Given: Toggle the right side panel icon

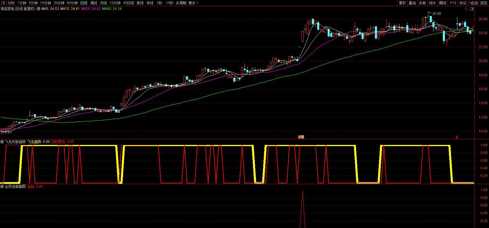Looking at the screenshot, I should click(472, 9).
